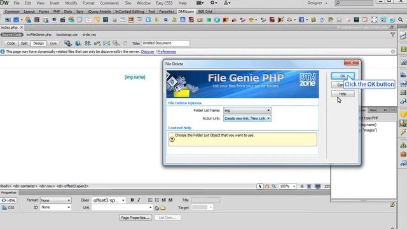The height and width of the screenshot is (229, 407).
Task: Select the InContext Editing insert tab
Action: coord(130,11)
